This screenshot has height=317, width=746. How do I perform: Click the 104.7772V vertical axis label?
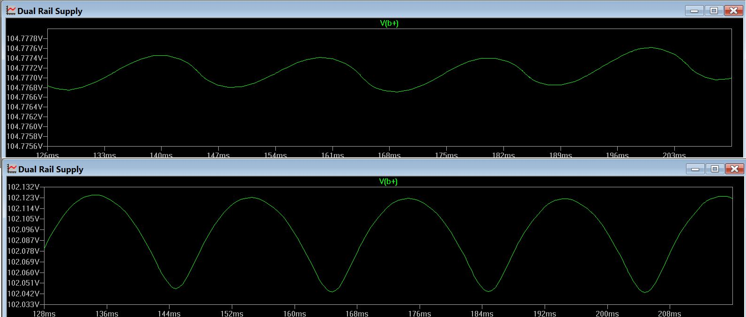click(x=24, y=68)
